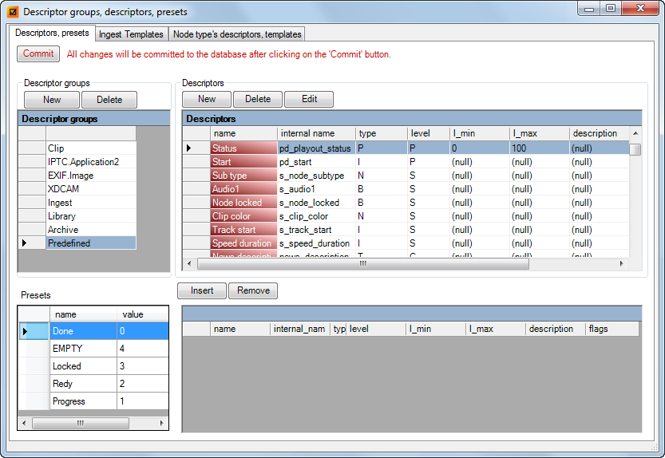Click the Done preset value 0
Image resolution: width=665 pixels, height=458 pixels.
tap(142, 331)
